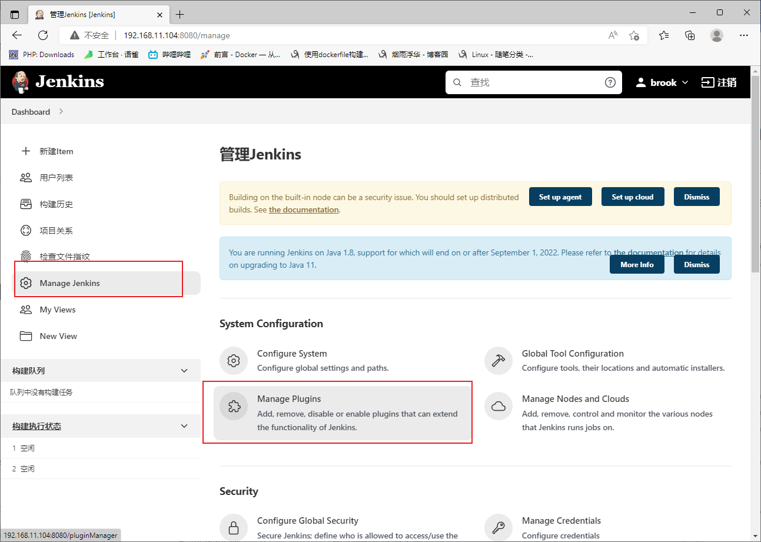Click the Global Tool Configuration hammer icon
761x542 pixels.
tap(499, 361)
